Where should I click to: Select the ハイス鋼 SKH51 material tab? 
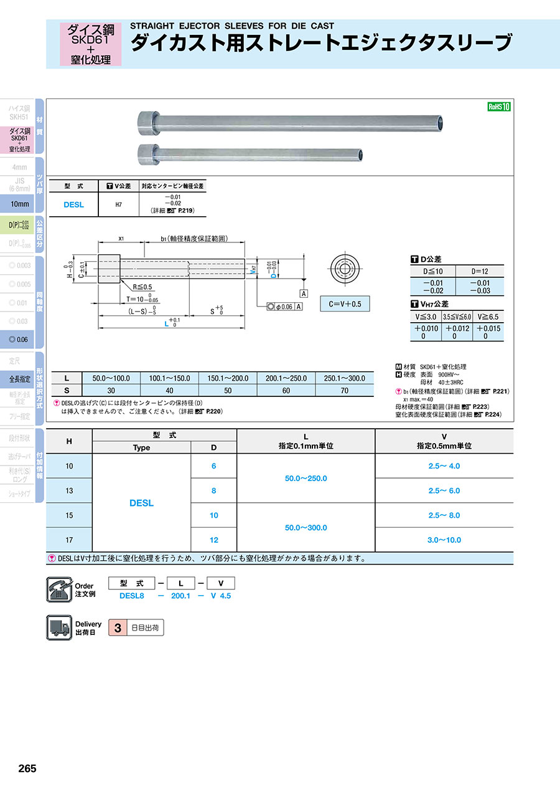pyautogui.click(x=17, y=112)
